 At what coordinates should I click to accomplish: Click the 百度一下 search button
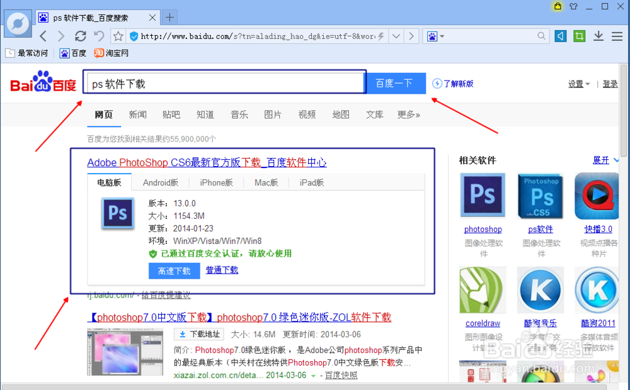point(395,83)
